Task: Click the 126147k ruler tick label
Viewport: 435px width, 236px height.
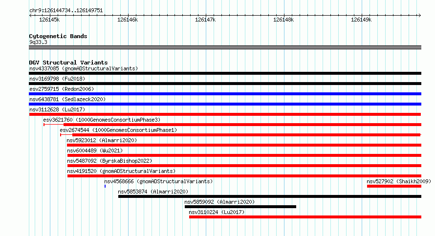Action: [205, 20]
